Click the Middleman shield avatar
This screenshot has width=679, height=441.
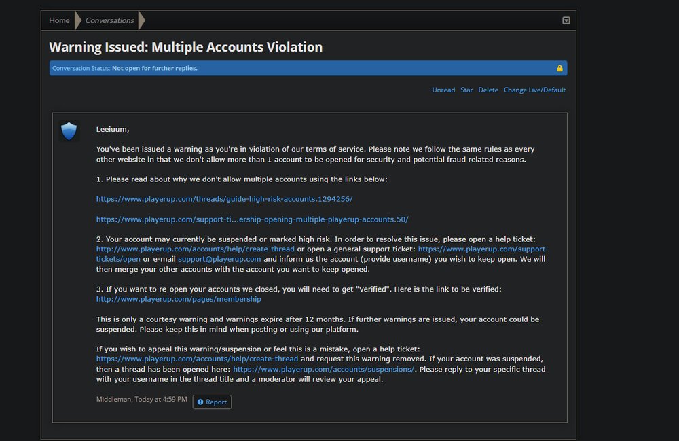(x=69, y=131)
